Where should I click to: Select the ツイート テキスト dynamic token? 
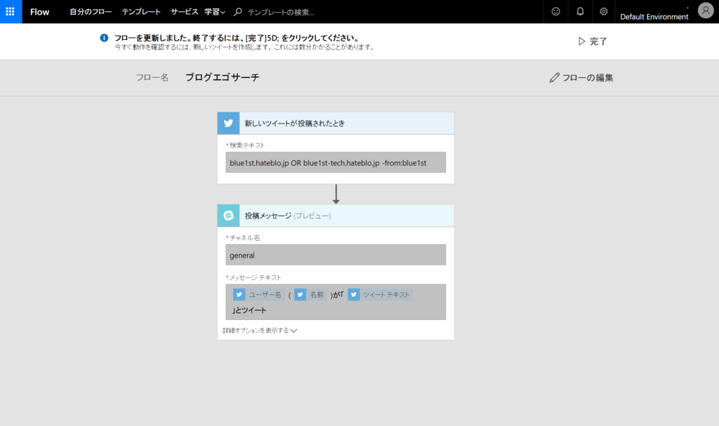(380, 294)
